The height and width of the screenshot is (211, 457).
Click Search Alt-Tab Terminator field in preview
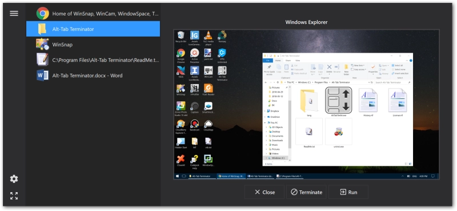[392, 82]
